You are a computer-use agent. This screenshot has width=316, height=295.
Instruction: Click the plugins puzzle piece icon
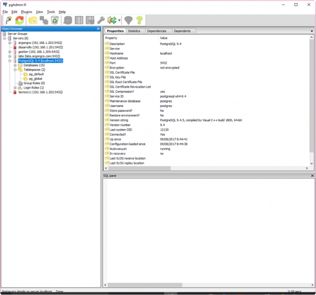tap(112, 21)
